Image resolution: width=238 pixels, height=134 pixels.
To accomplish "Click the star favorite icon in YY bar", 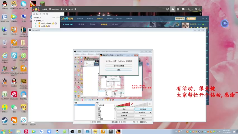I will (x=66, y=9).
